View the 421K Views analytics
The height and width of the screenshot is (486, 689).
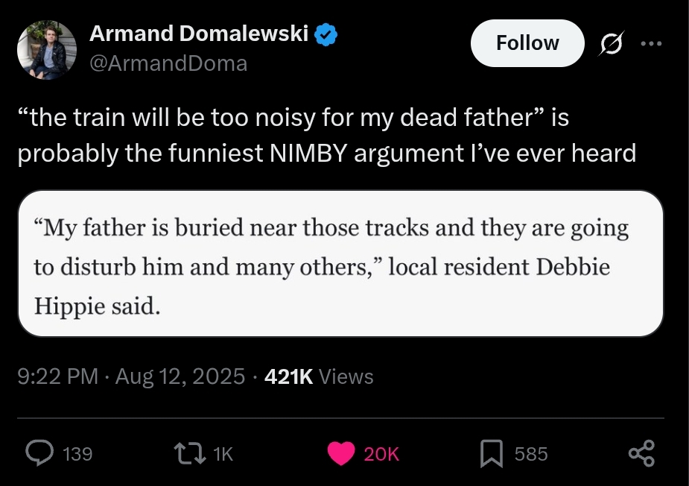pyautogui.click(x=319, y=376)
